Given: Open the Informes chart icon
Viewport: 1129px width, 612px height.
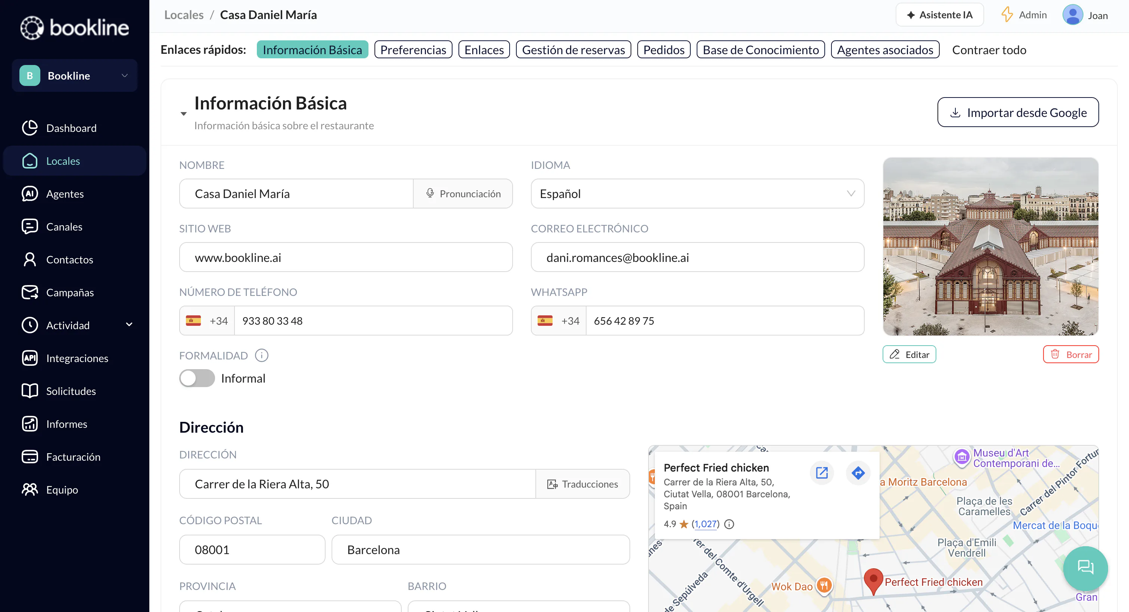Looking at the screenshot, I should click(30, 424).
